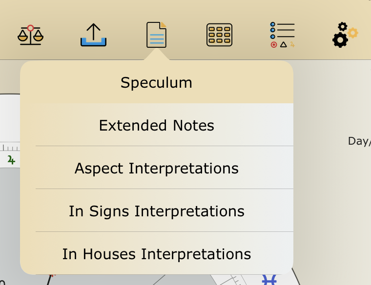Choose Aspect Interpretations
371x285 pixels.
[x=156, y=169]
